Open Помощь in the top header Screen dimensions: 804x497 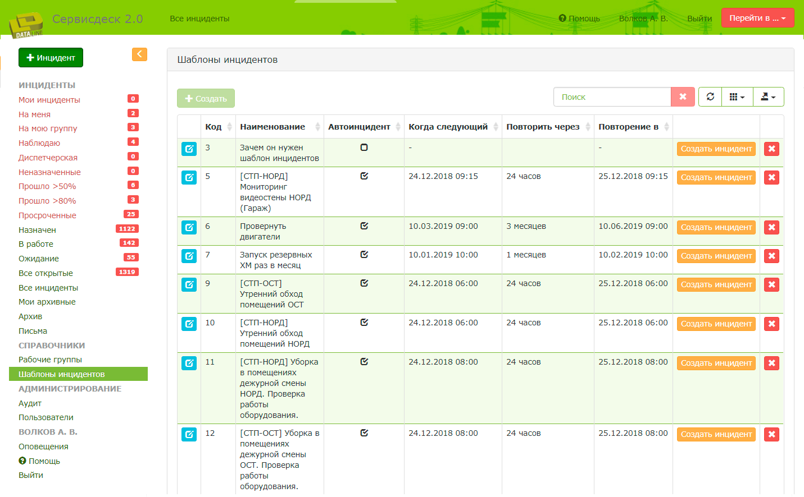pyautogui.click(x=579, y=19)
